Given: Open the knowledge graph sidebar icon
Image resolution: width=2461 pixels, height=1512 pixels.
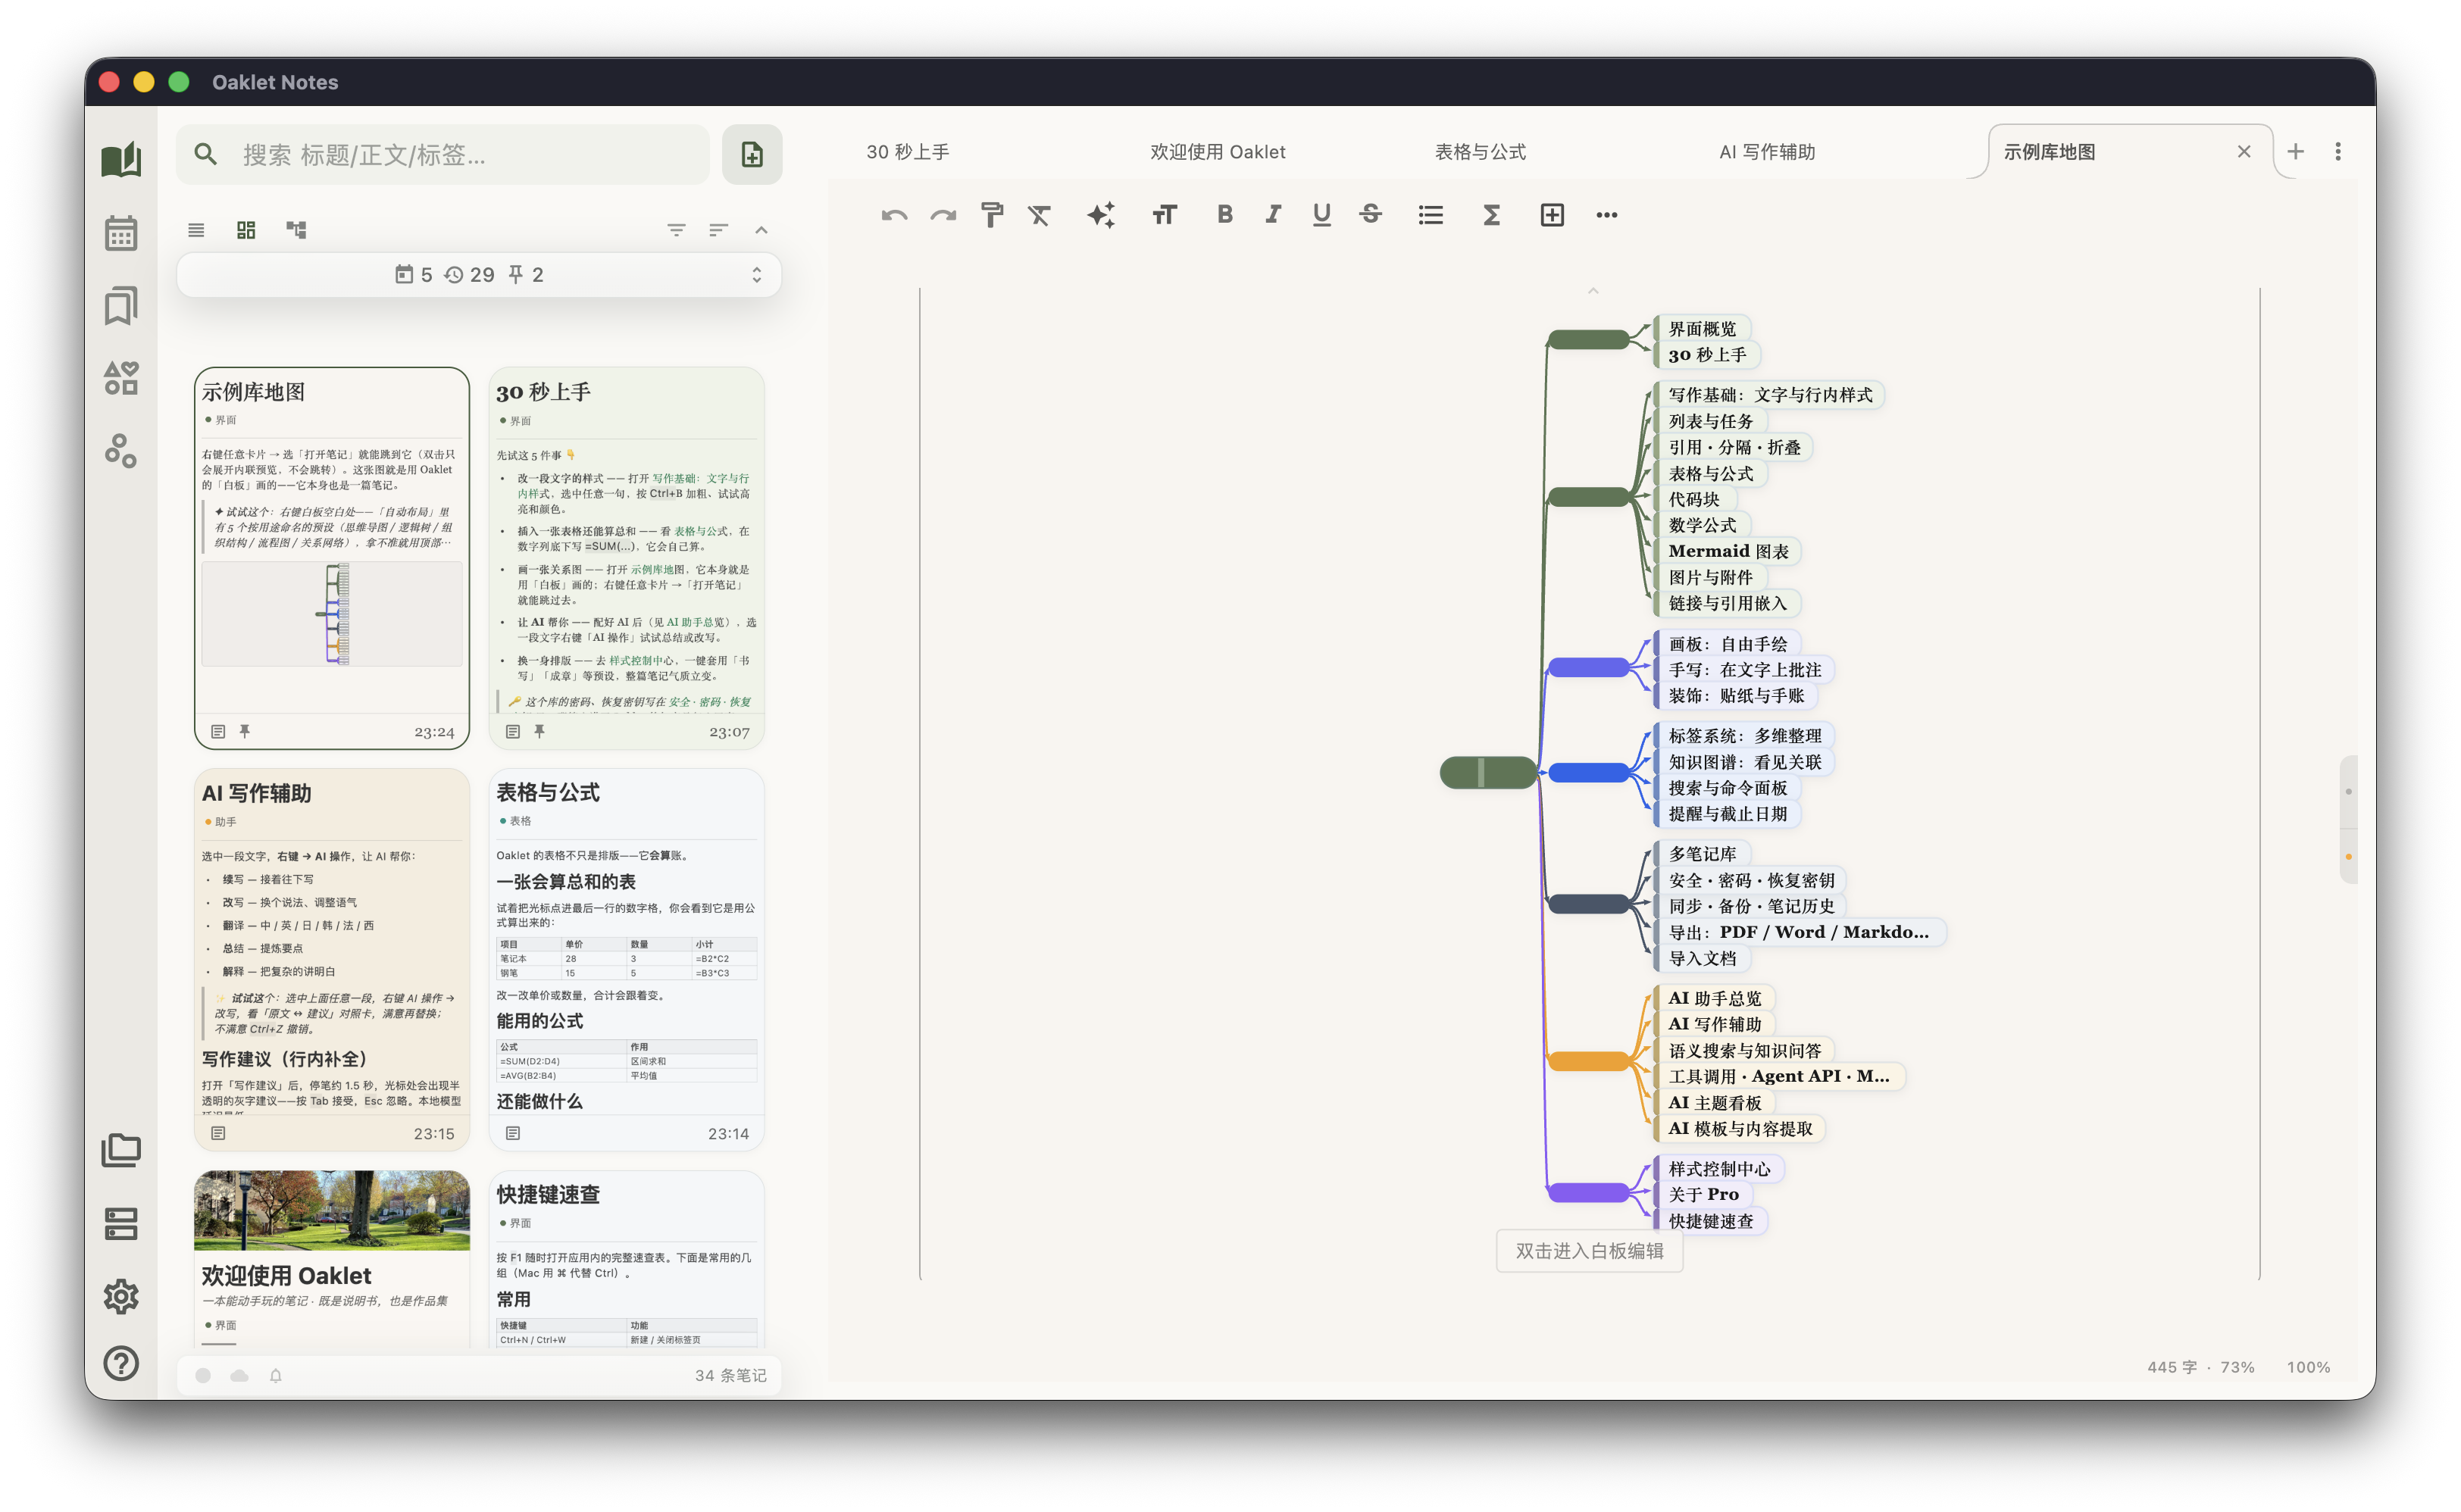Looking at the screenshot, I should click(x=121, y=451).
